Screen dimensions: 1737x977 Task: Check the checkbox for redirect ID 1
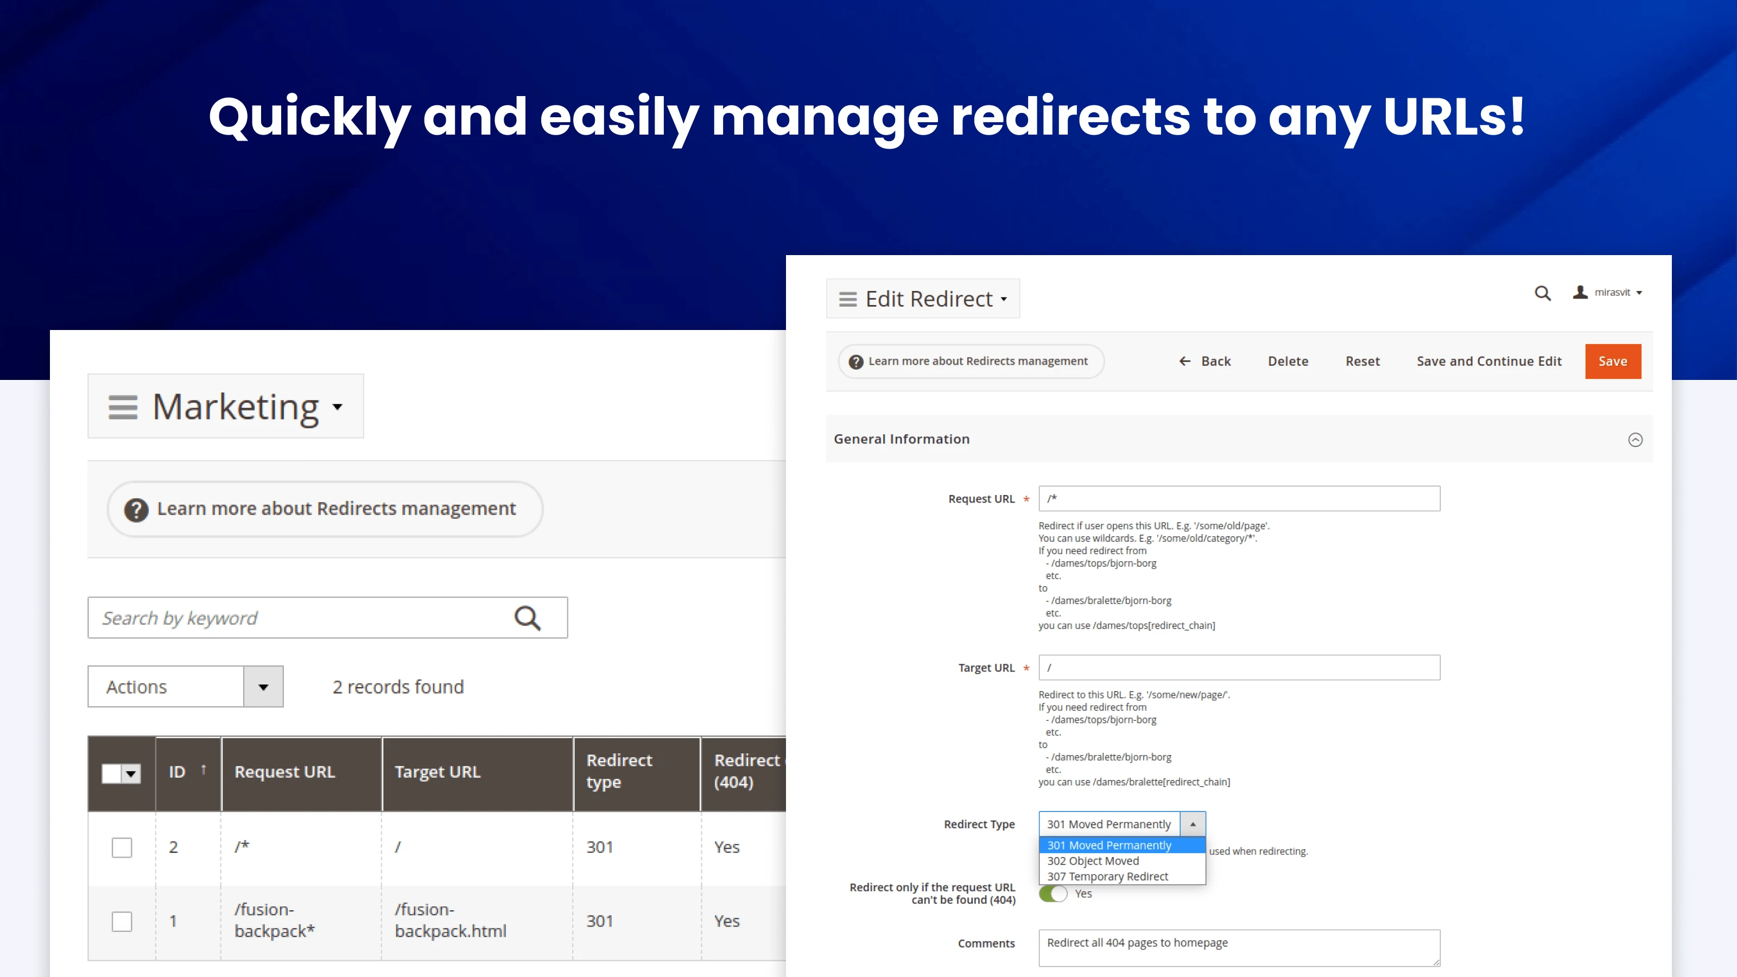(122, 921)
